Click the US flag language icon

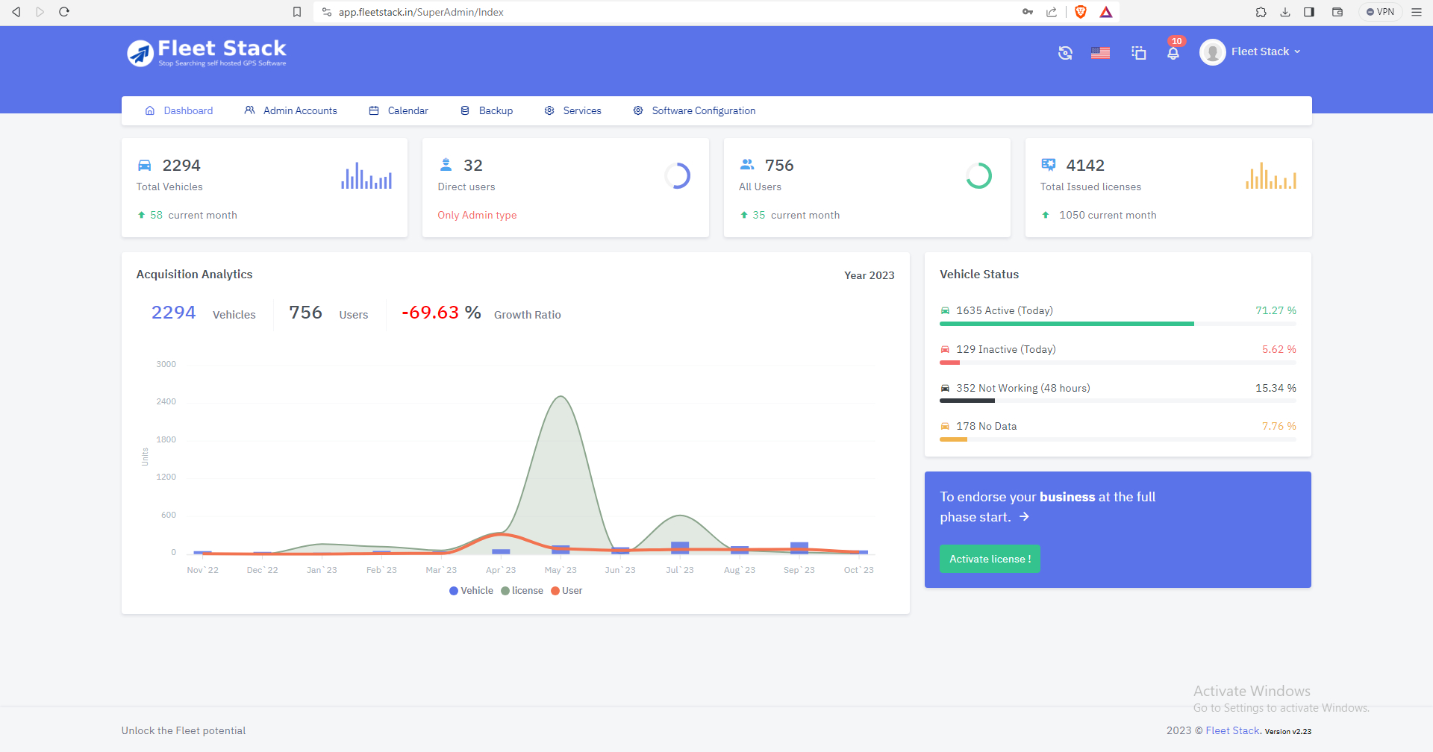pyautogui.click(x=1100, y=53)
